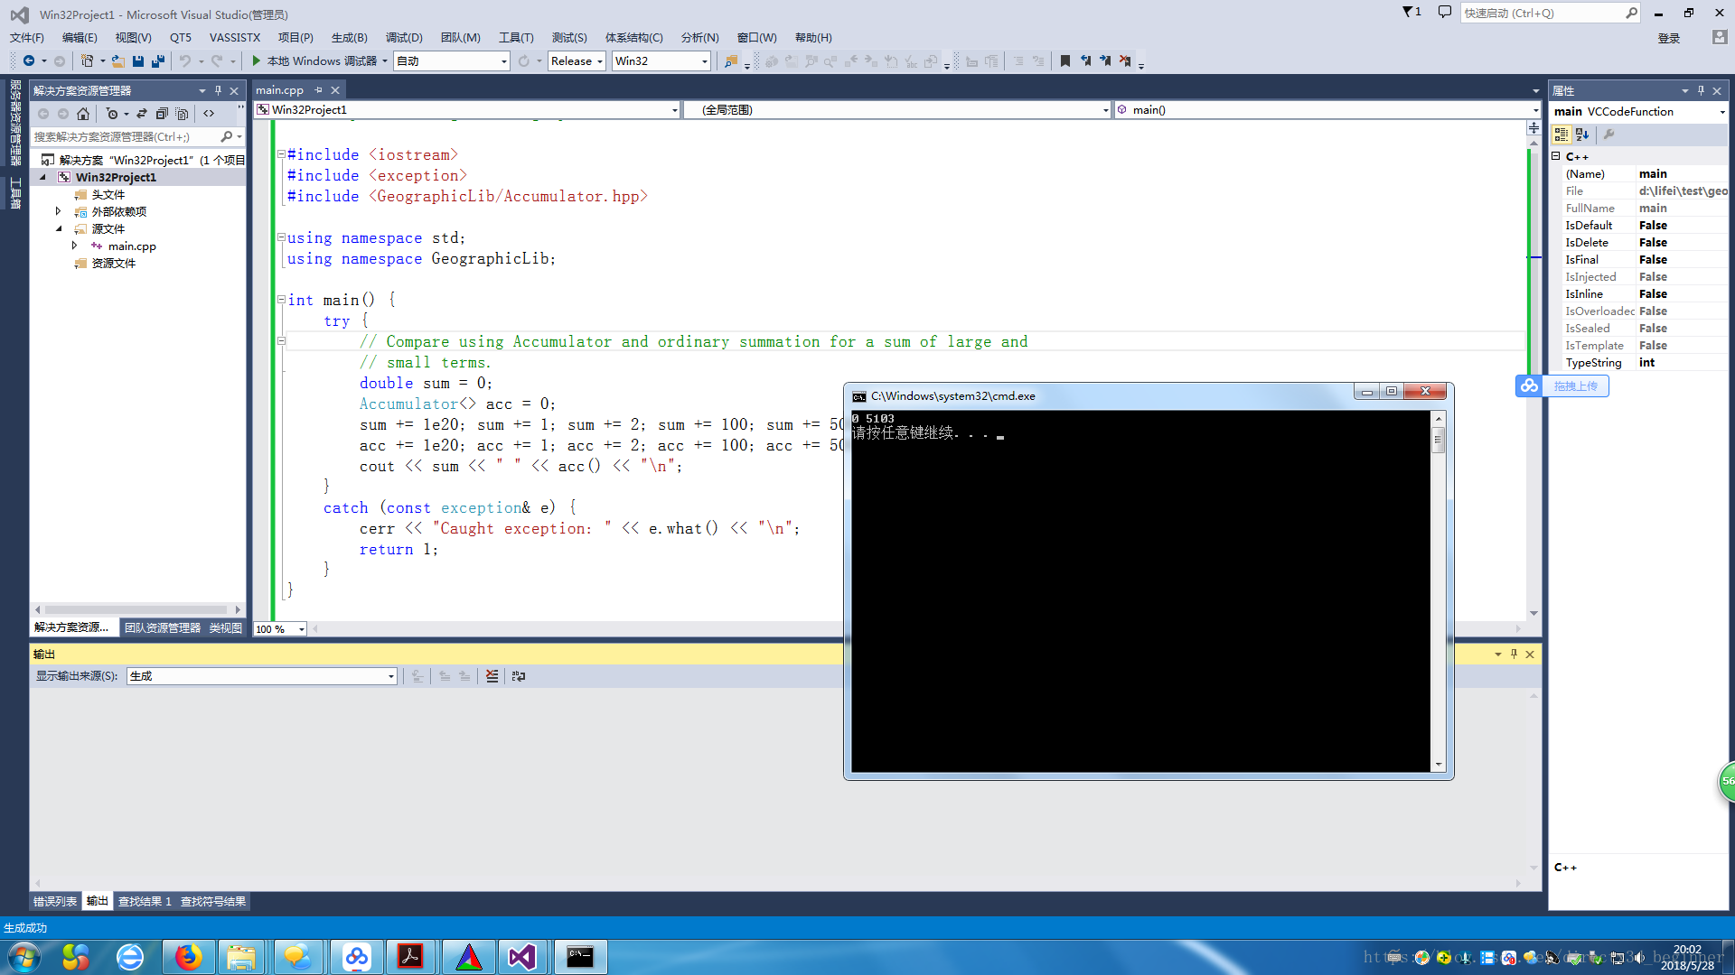This screenshot has width=1735, height=975.
Task: Toggle auto-hide pin on Properties panel
Action: (1701, 90)
